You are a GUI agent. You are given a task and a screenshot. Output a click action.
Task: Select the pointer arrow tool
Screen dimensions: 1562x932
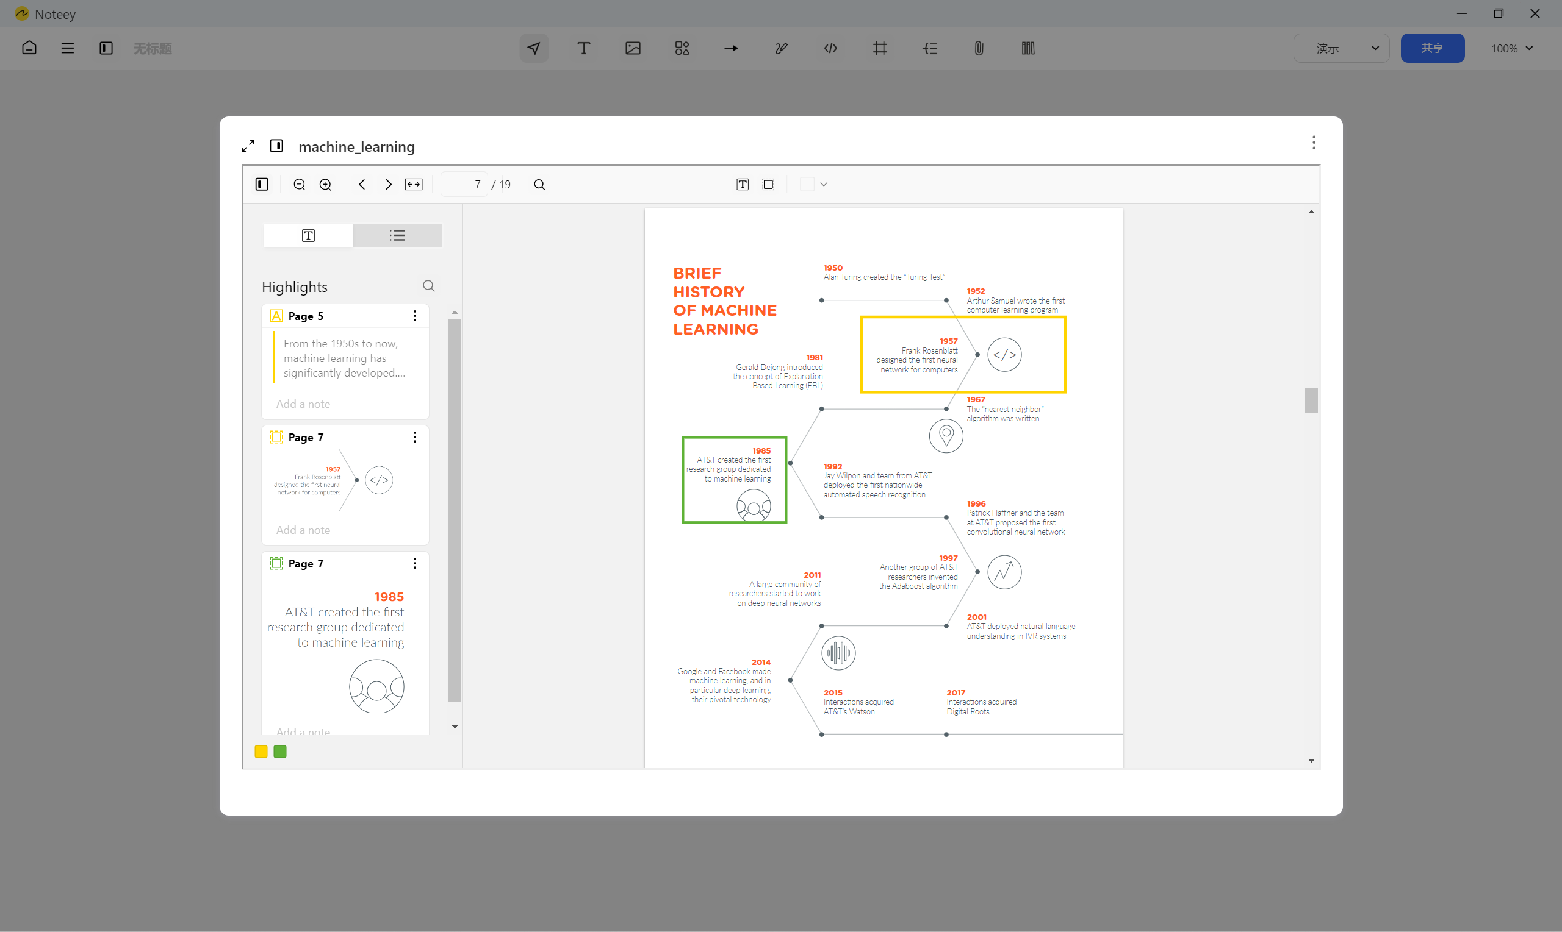pyautogui.click(x=534, y=48)
